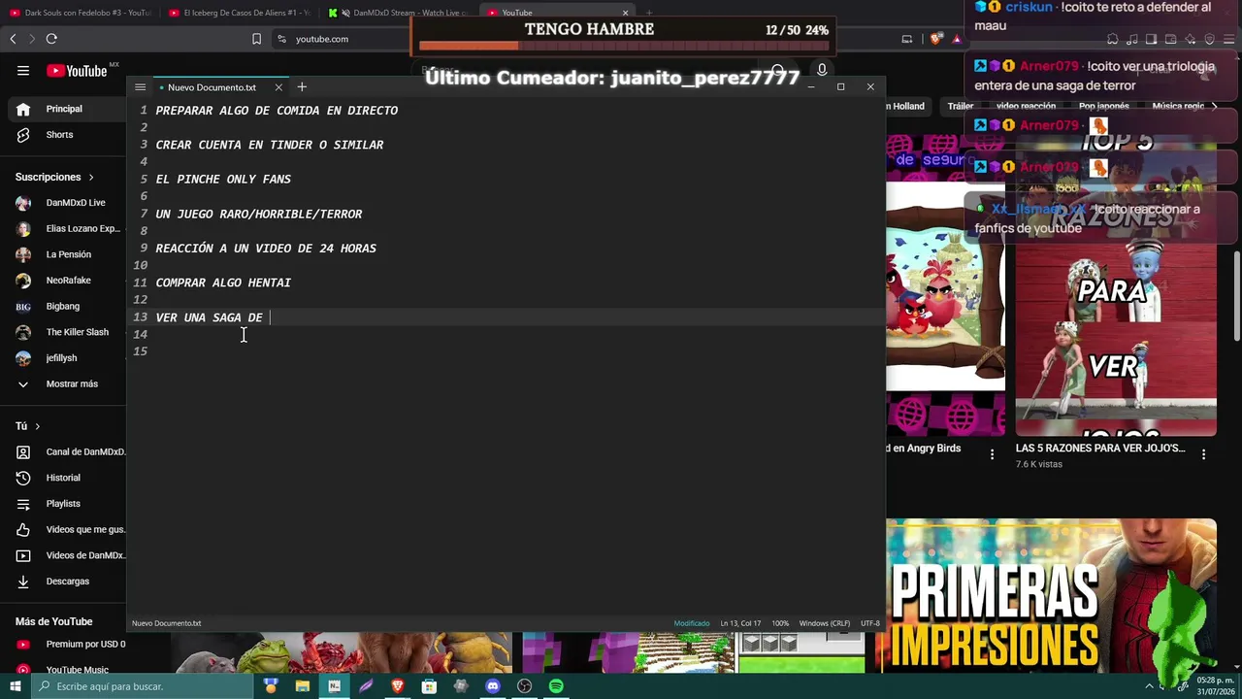Open the Notepad hamburger menu

coord(141,87)
